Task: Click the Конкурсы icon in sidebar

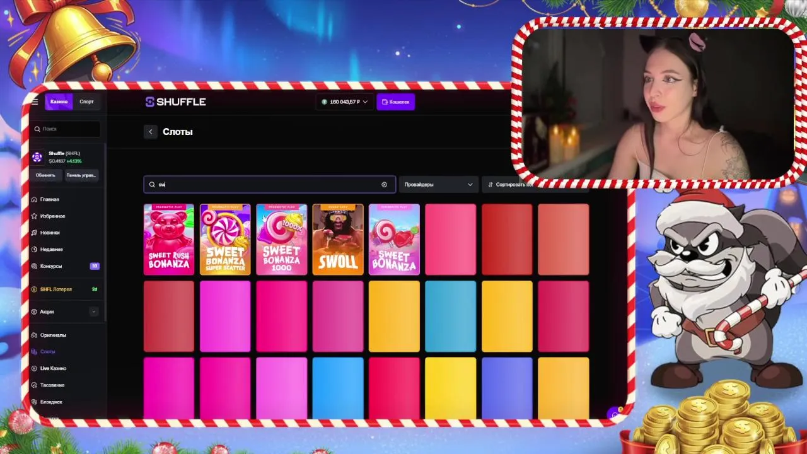Action: (x=34, y=266)
